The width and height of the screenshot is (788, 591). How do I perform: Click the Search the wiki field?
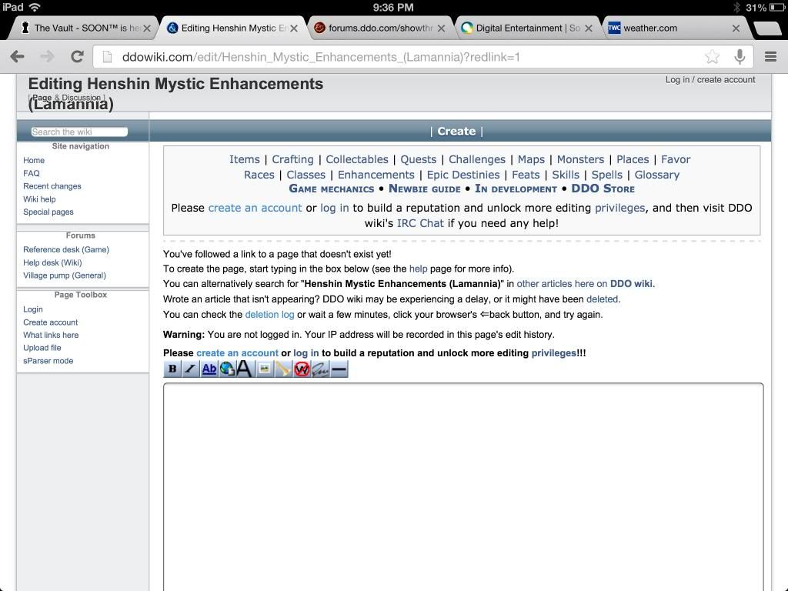(x=79, y=132)
